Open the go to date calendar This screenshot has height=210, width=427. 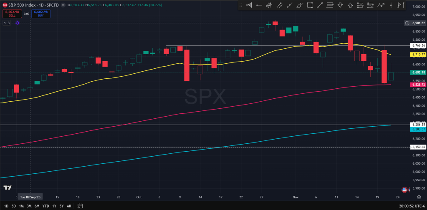point(79,206)
